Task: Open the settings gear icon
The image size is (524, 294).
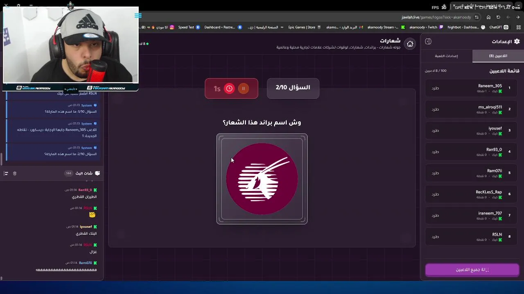Action: (x=517, y=41)
